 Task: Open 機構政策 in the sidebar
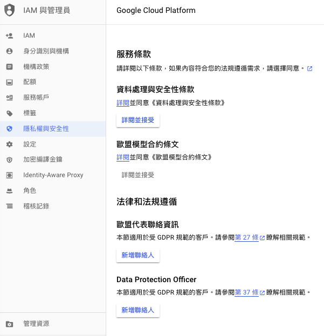(x=53, y=67)
